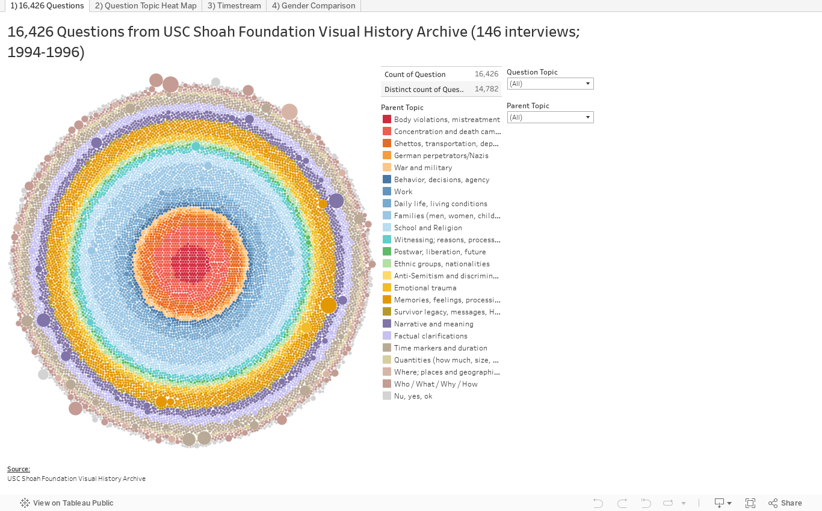Click the Redo arrow icon
Image resolution: width=822 pixels, height=511 pixels.
coord(622,503)
